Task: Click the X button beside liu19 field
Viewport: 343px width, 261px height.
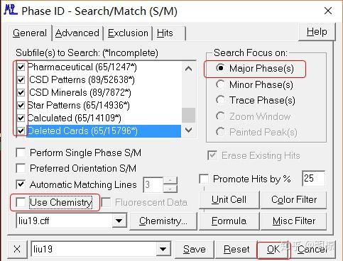Action: pos(17,249)
